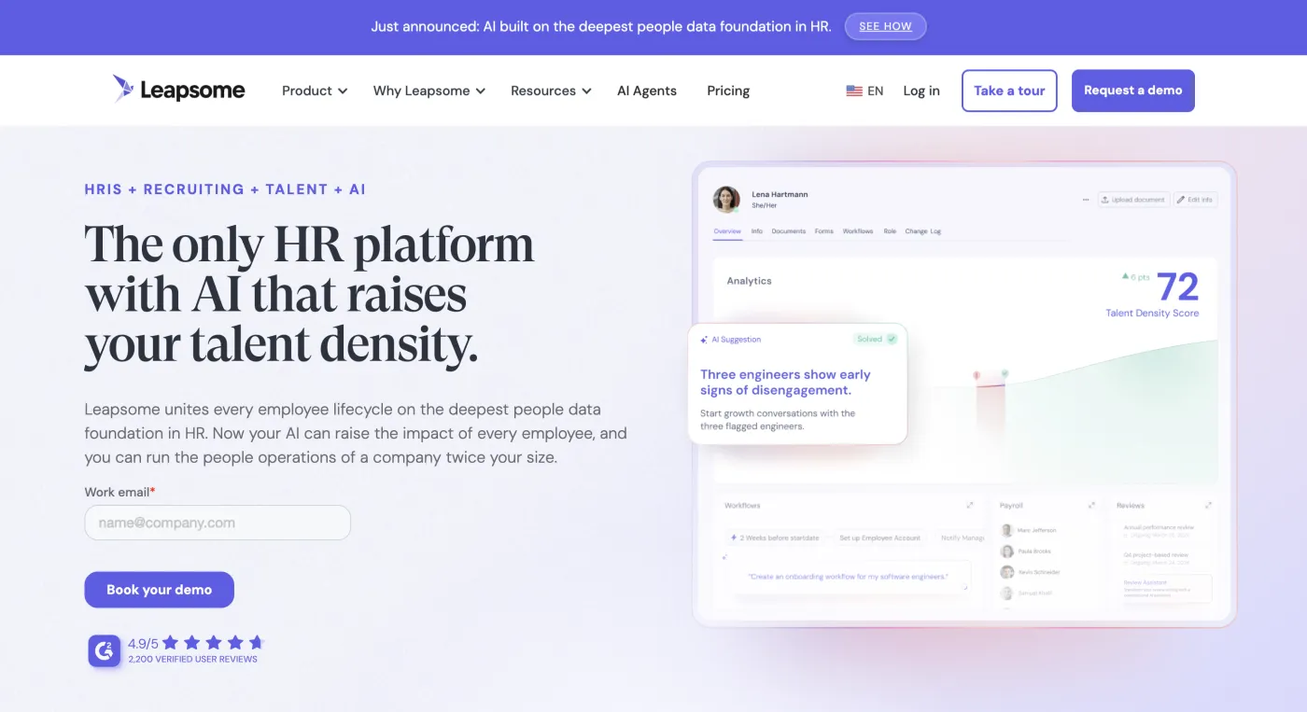Expand the Payroll panel icon
Image resolution: width=1307 pixels, height=712 pixels.
(x=1091, y=505)
